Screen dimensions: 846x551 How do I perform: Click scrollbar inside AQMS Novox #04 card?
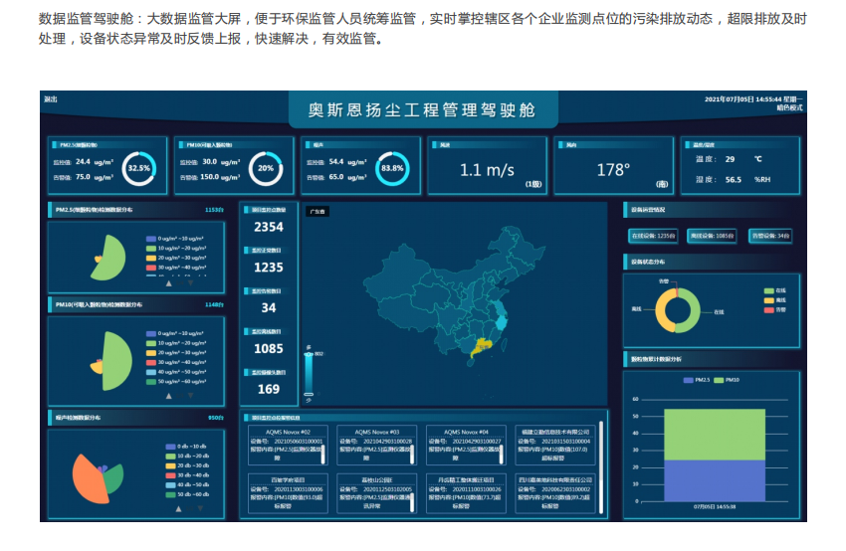click(x=502, y=454)
